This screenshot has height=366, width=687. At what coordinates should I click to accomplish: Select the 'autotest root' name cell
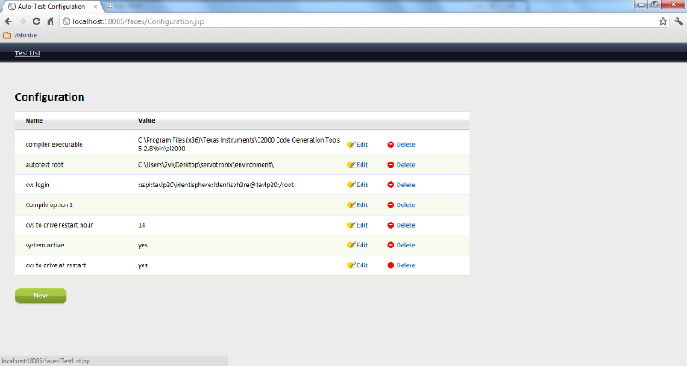point(45,165)
